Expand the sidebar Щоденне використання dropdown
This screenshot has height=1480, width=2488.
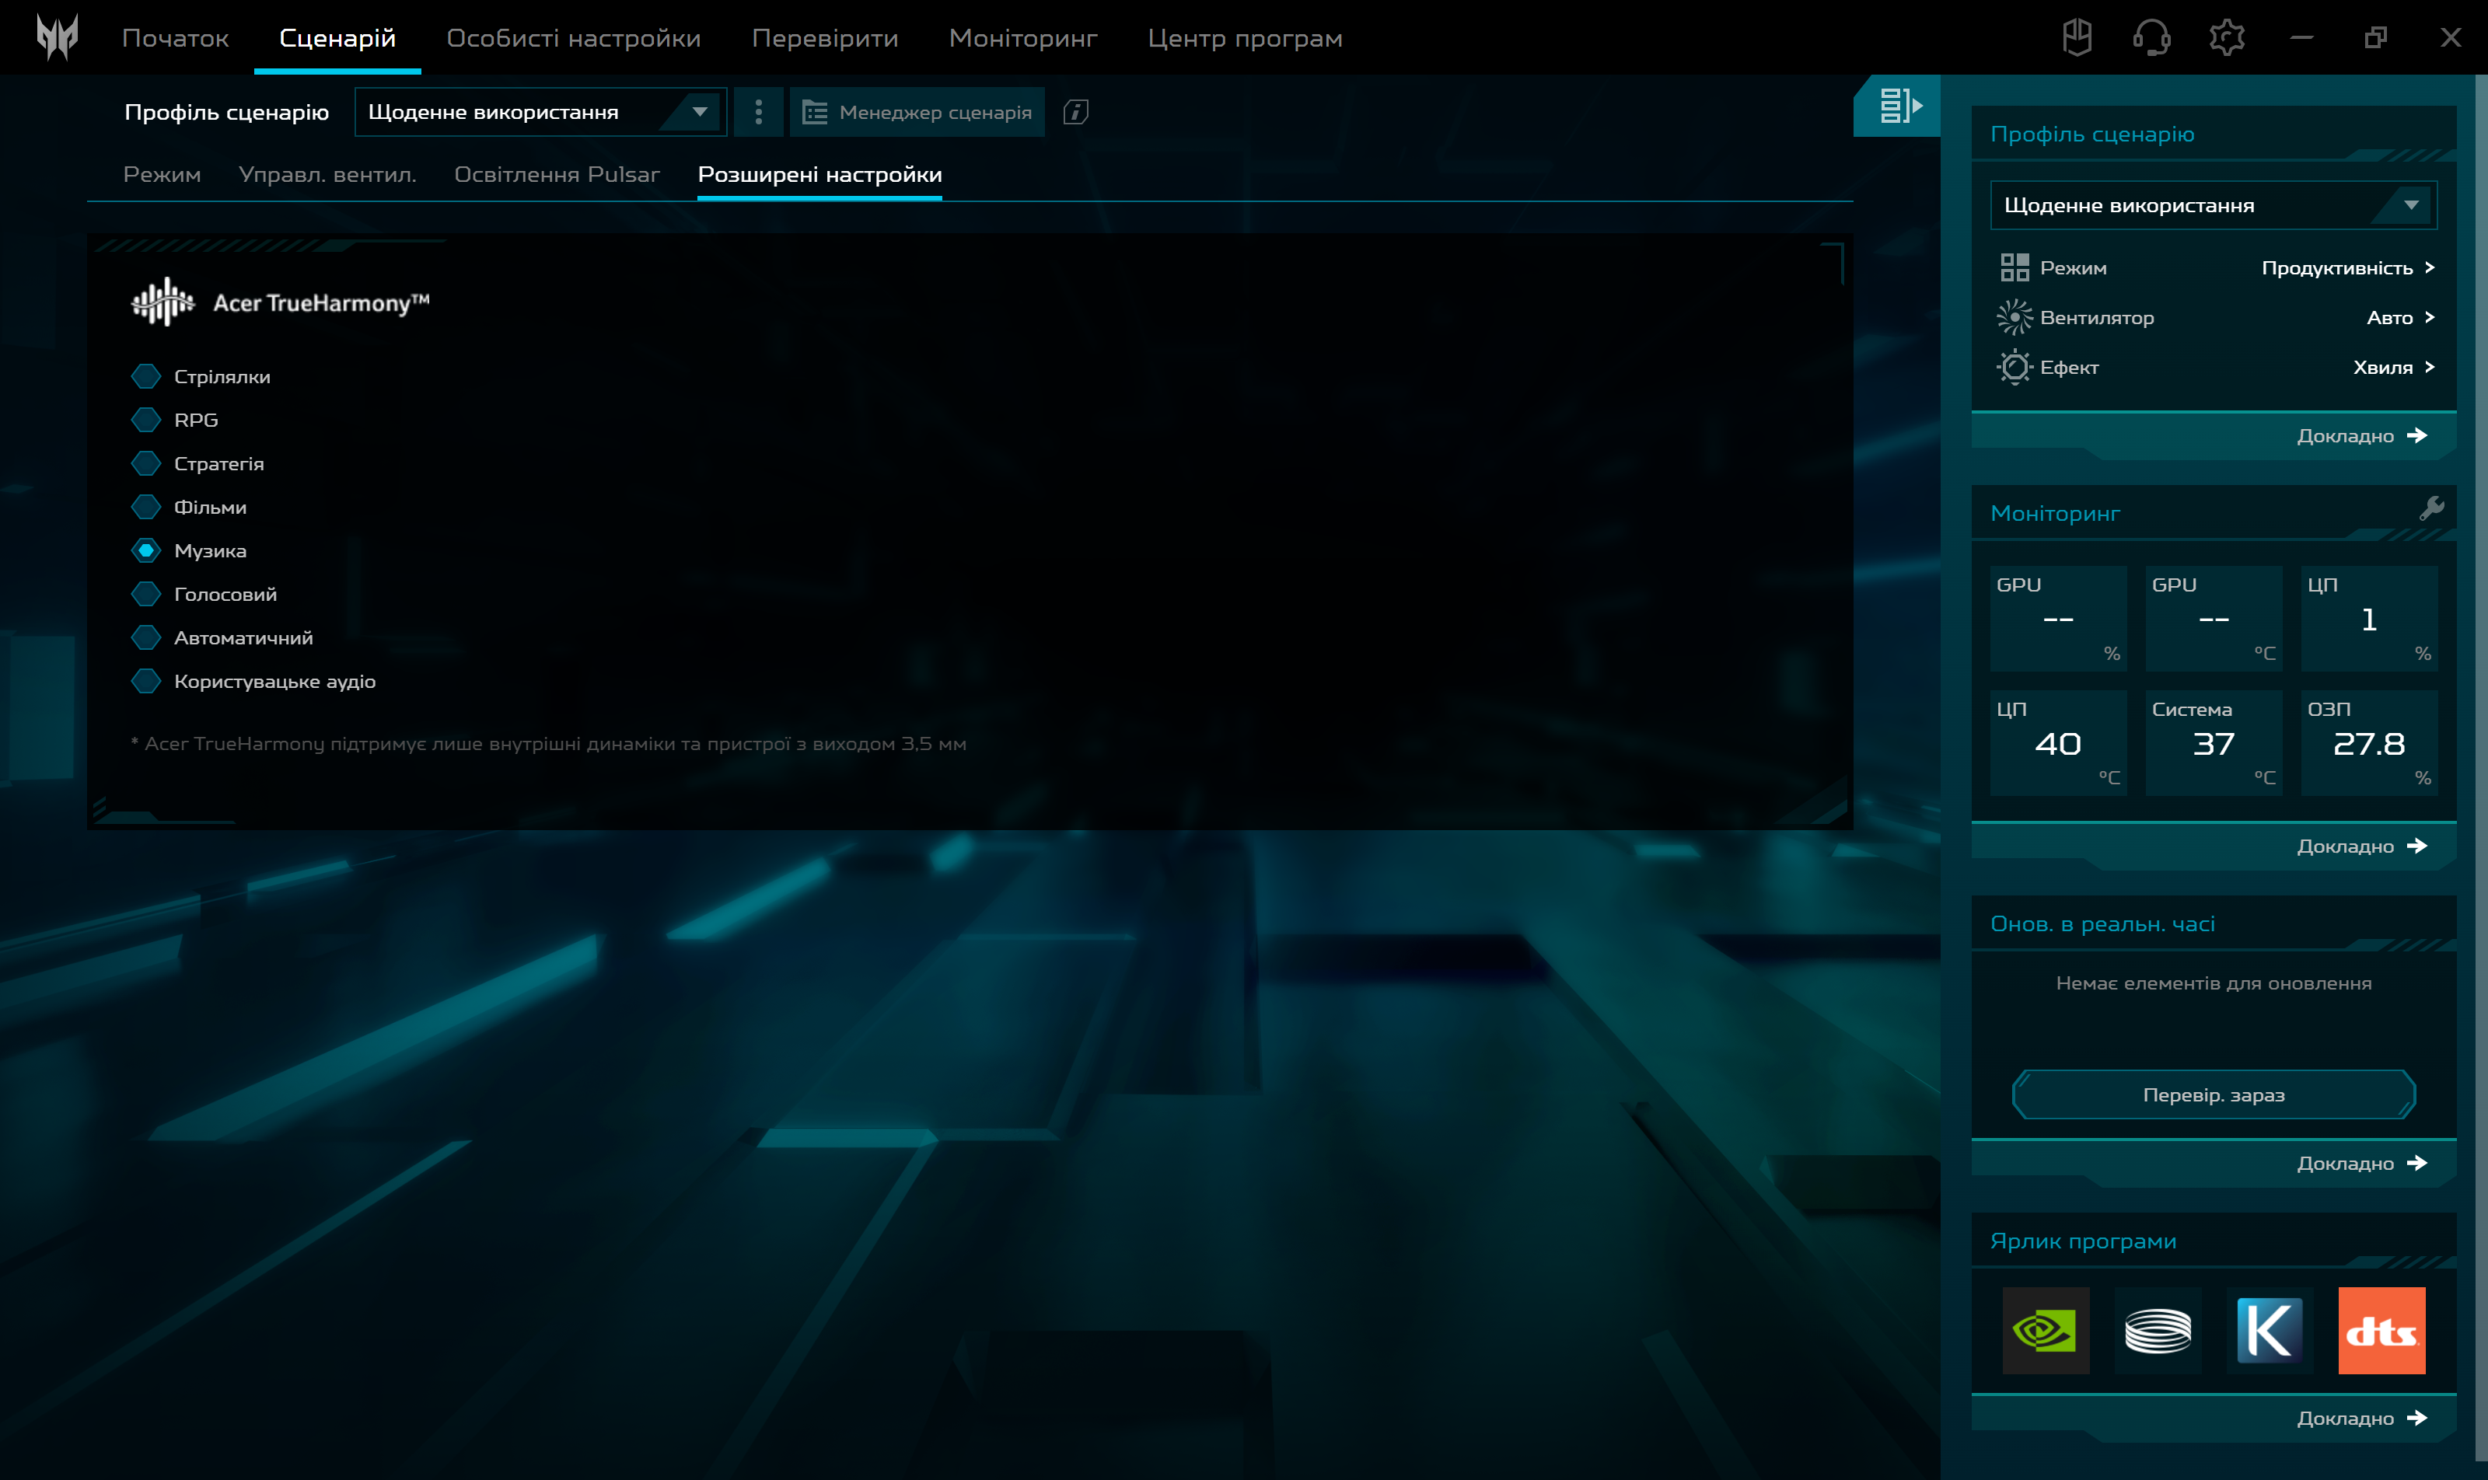[2213, 205]
